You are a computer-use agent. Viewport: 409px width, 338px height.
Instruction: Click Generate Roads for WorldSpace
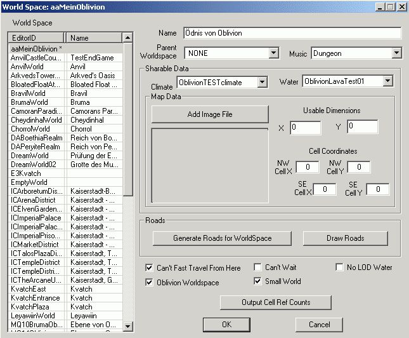[222, 238]
